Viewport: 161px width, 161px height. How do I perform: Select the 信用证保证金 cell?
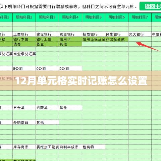coord(94,39)
